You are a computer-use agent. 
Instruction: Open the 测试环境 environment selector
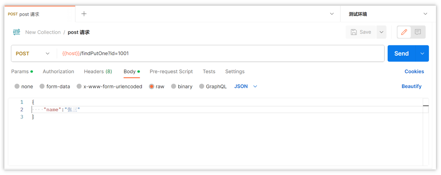tap(388, 14)
